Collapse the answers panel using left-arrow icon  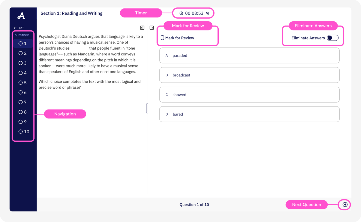[152, 28]
